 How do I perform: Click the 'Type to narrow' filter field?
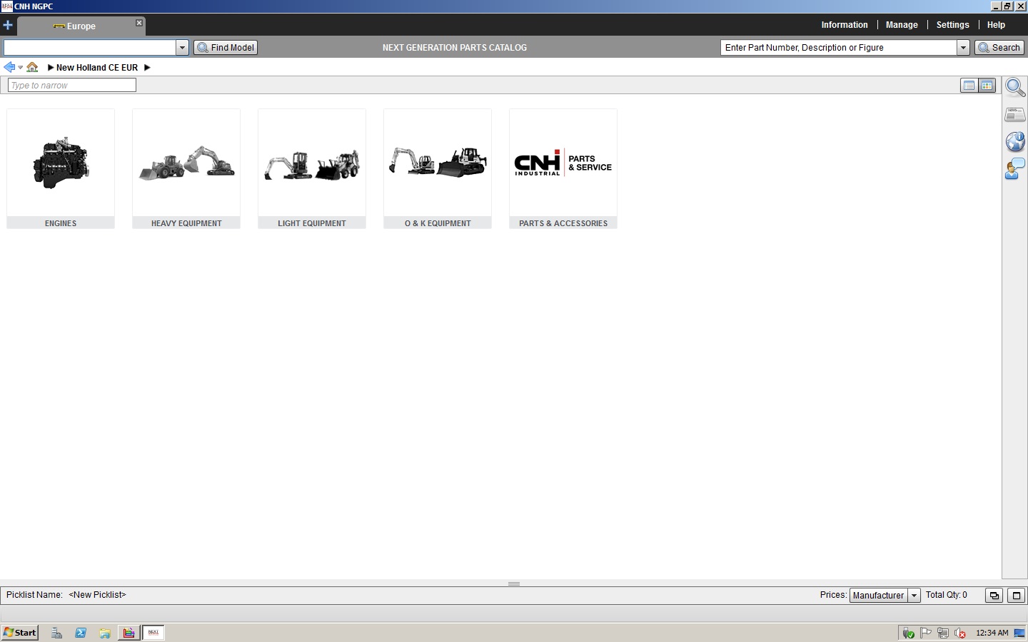(x=72, y=85)
